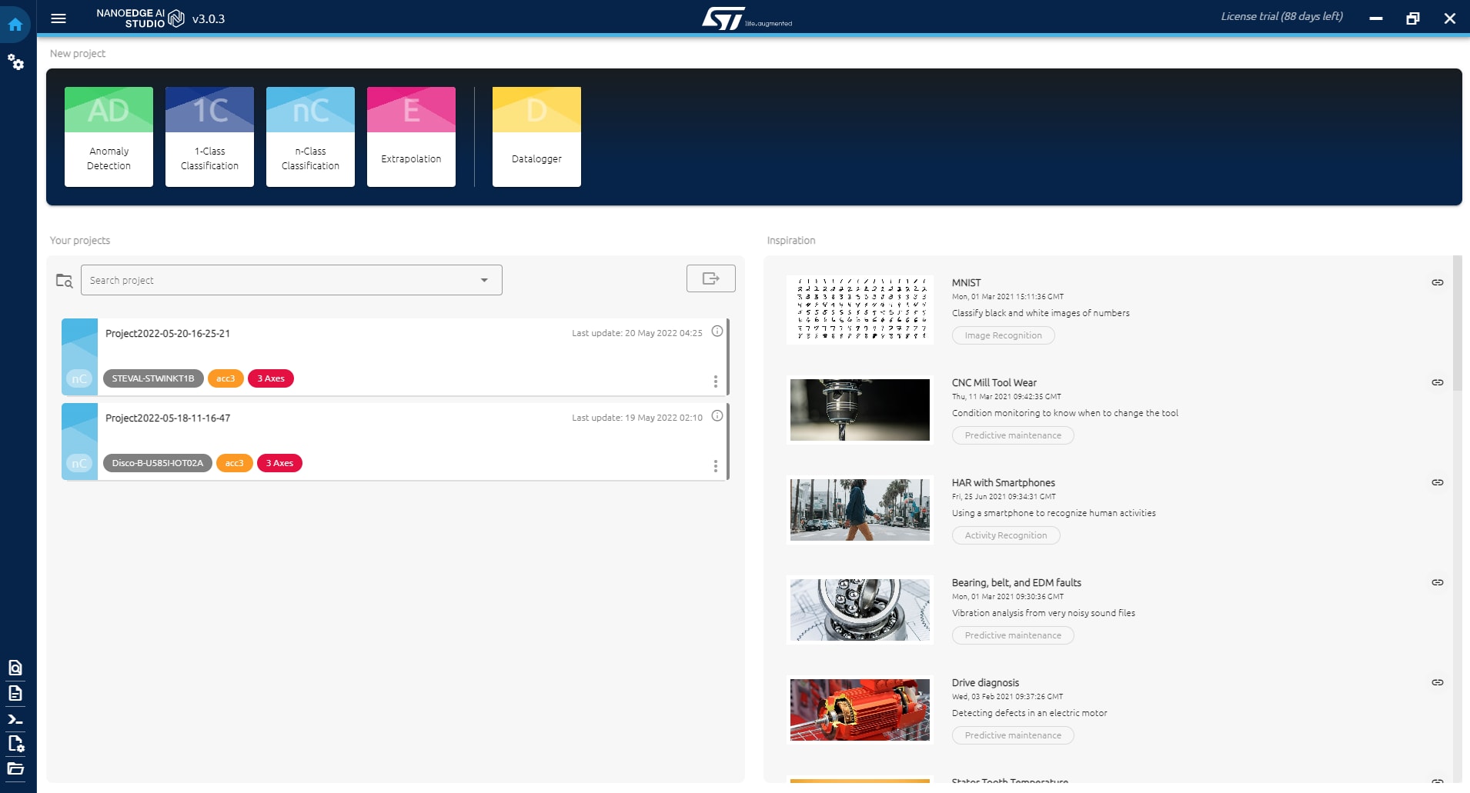Open three-dot menu for Project2022-05-18-11-16-47
1470x793 pixels.
(x=715, y=466)
